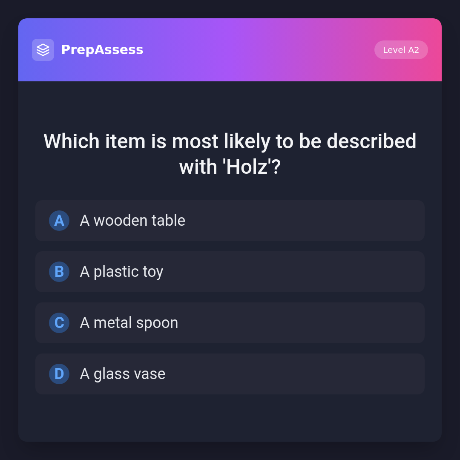This screenshot has width=460, height=460.
Task: Click the Level A2 badge
Action: click(x=401, y=50)
